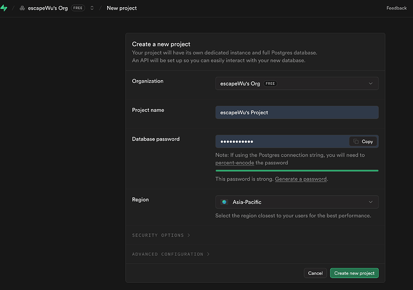Focus the Project name input field
Viewport: 413px width, 290px height.
tap(297, 112)
